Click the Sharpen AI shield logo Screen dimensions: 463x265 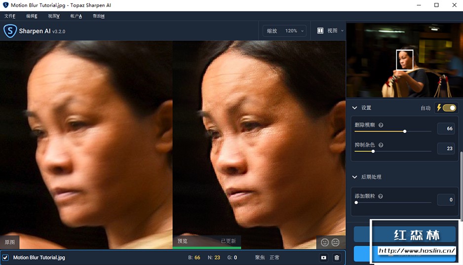[10, 31]
